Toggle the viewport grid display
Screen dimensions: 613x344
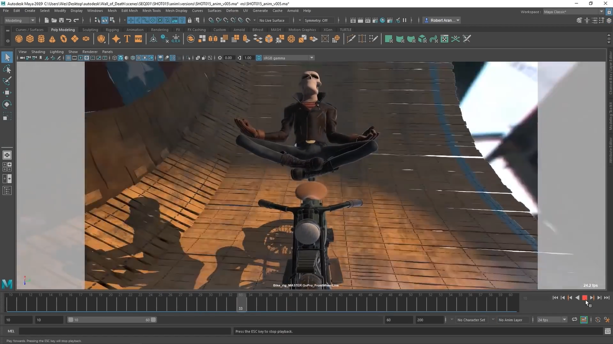point(68,58)
